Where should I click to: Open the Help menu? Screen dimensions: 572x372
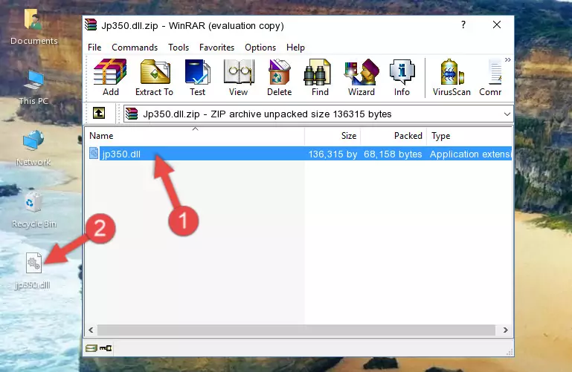[x=295, y=48]
